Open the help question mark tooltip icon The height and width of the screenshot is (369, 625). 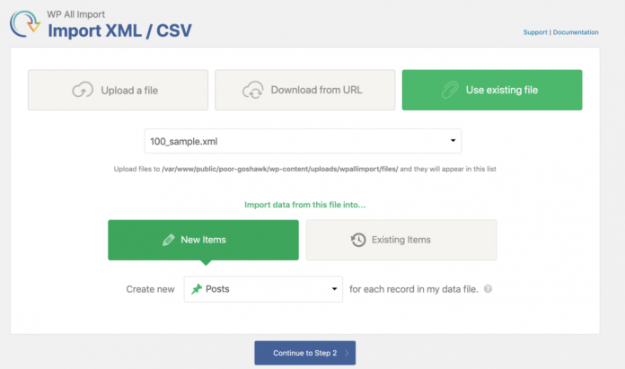pyautogui.click(x=488, y=289)
